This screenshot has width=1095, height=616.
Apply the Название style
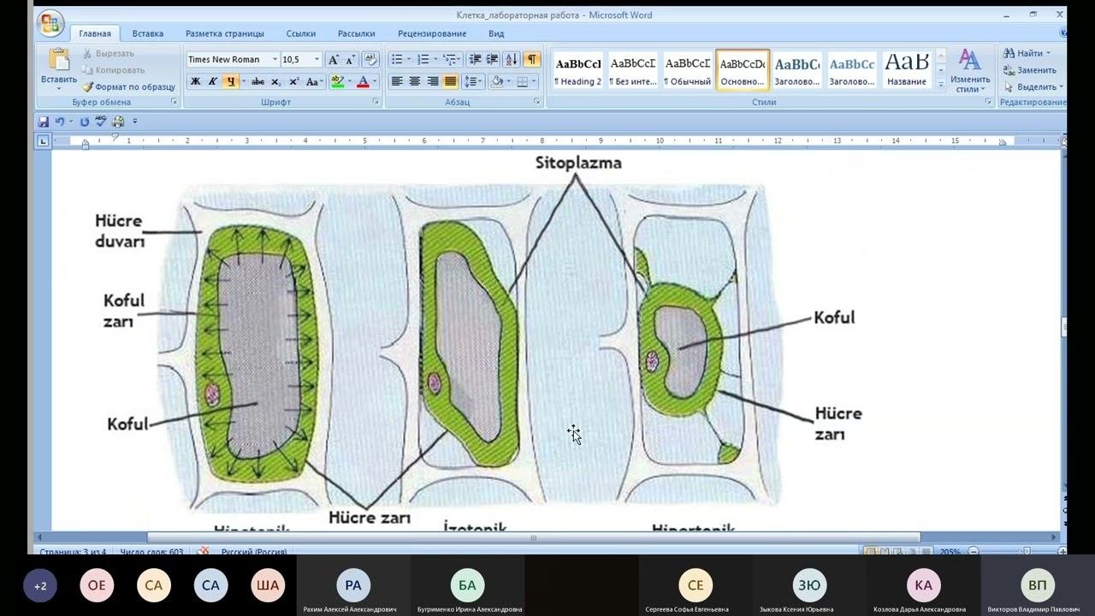907,69
